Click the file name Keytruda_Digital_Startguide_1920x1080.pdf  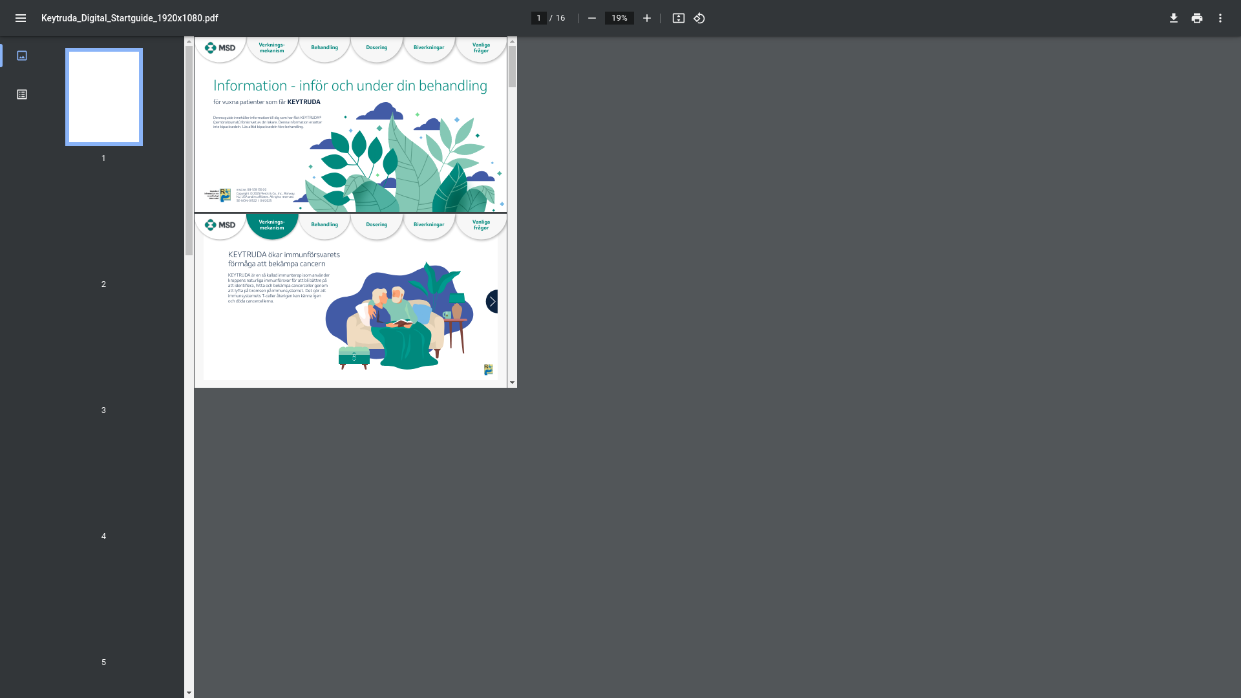point(130,18)
